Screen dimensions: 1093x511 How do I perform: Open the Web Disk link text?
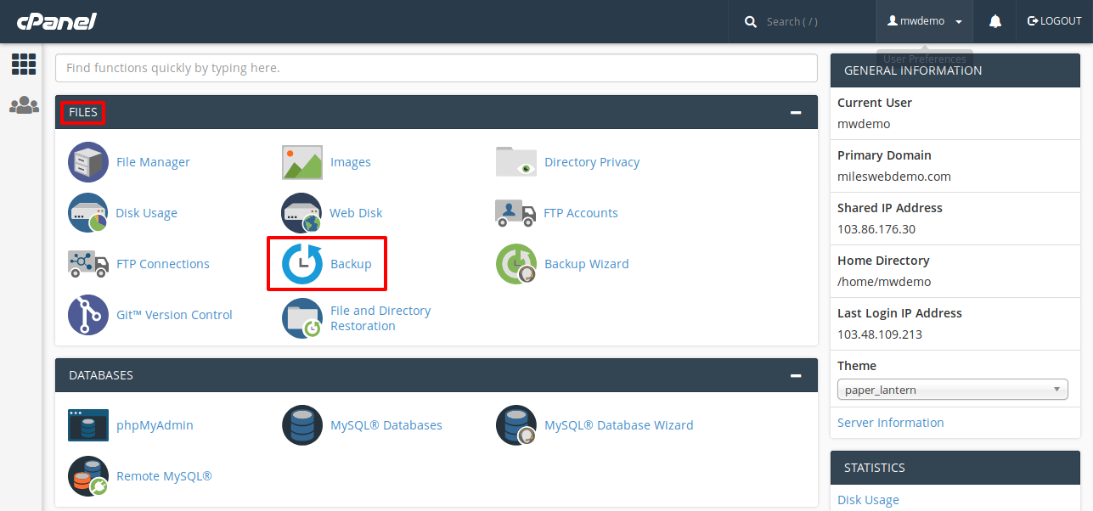(x=357, y=213)
